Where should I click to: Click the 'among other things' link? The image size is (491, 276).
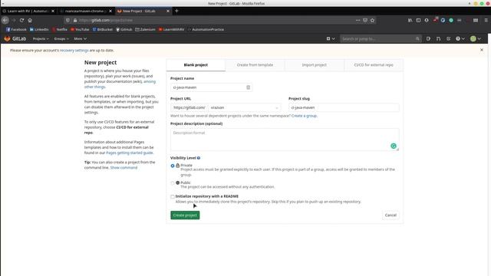click(x=120, y=84)
